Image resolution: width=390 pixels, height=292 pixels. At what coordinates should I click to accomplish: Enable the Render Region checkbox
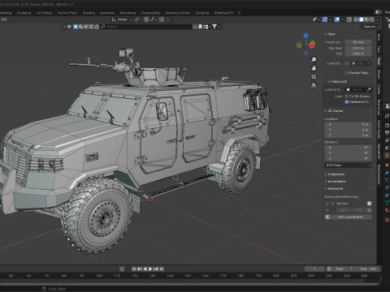click(x=346, y=73)
